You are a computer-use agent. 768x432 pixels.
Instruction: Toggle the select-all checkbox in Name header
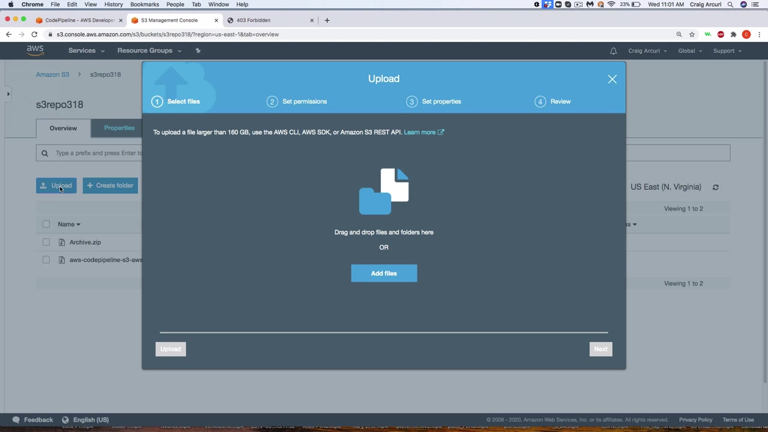tap(46, 224)
